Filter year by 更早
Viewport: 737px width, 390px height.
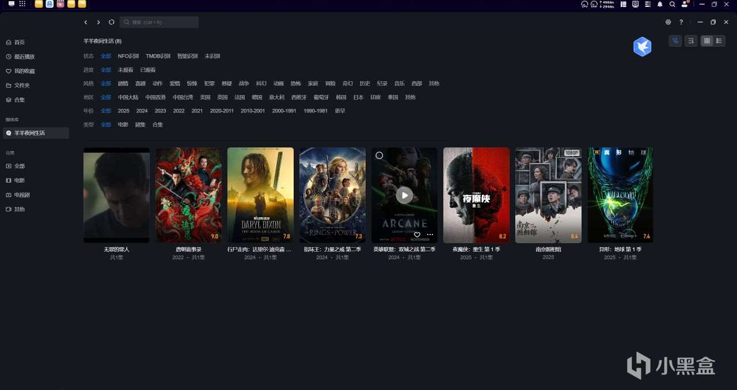[340, 111]
